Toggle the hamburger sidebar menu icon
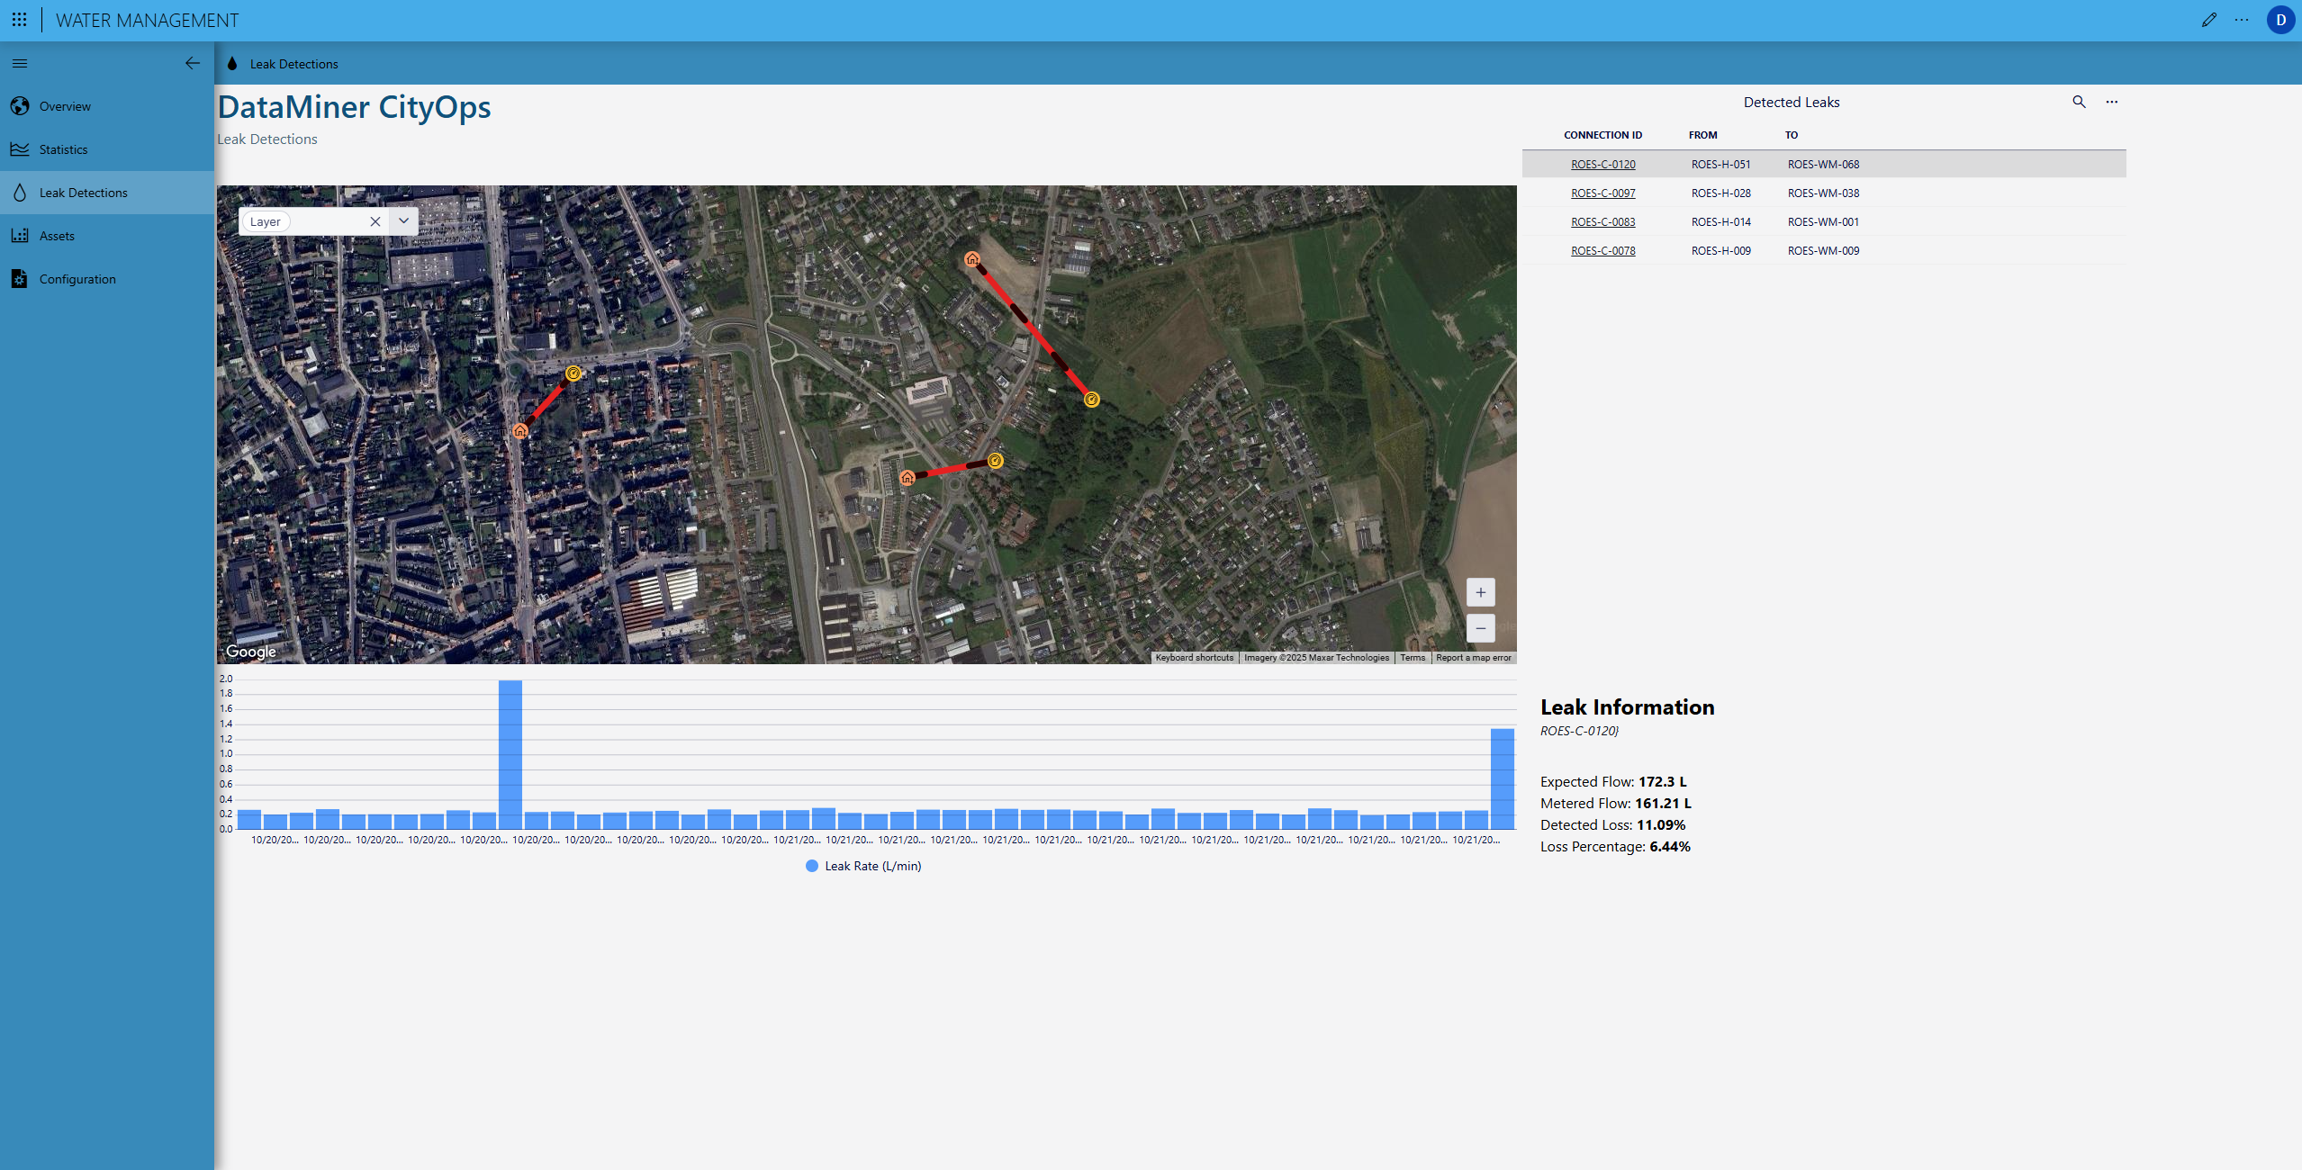The width and height of the screenshot is (2302, 1170). (x=20, y=63)
